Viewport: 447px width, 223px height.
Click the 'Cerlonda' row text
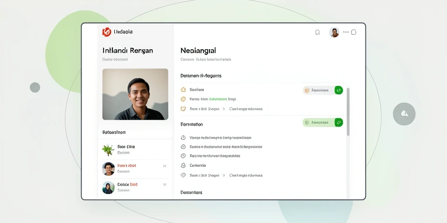198,165
